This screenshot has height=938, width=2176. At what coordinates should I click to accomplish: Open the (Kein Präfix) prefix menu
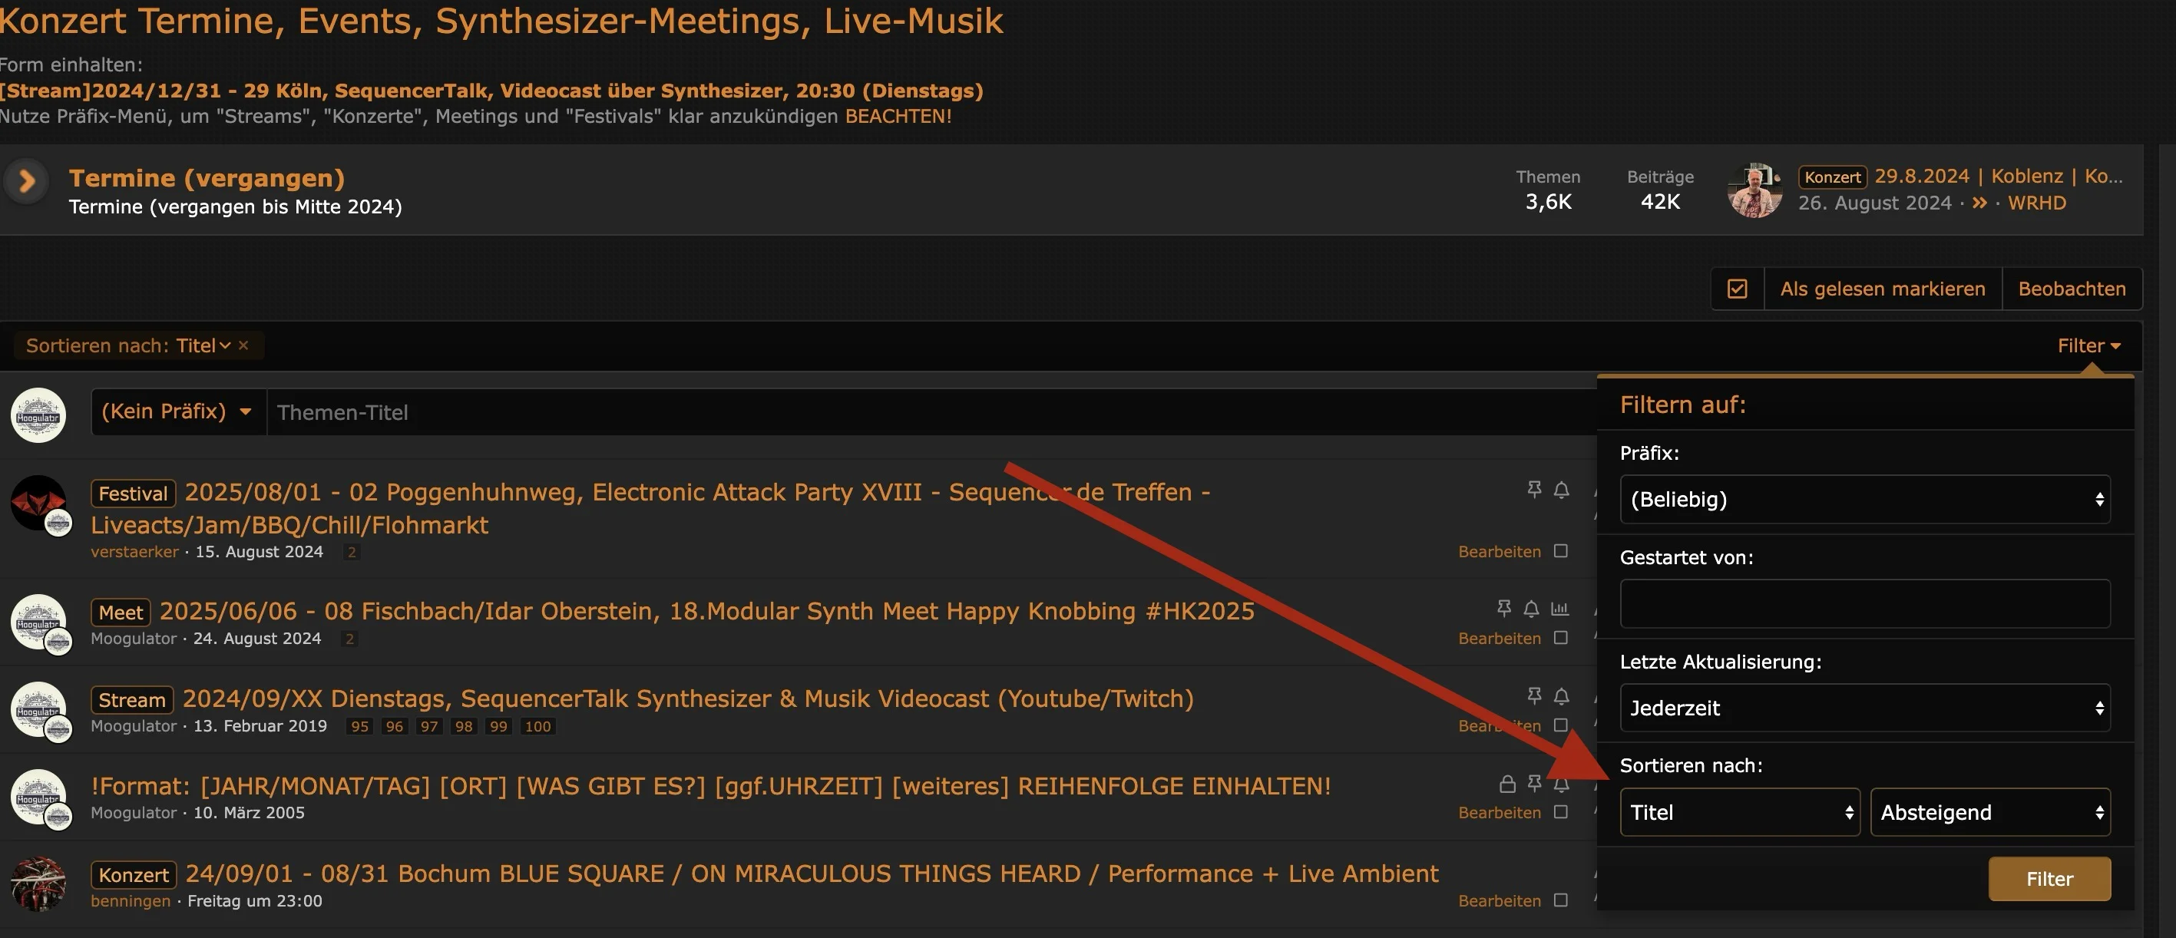pos(177,412)
